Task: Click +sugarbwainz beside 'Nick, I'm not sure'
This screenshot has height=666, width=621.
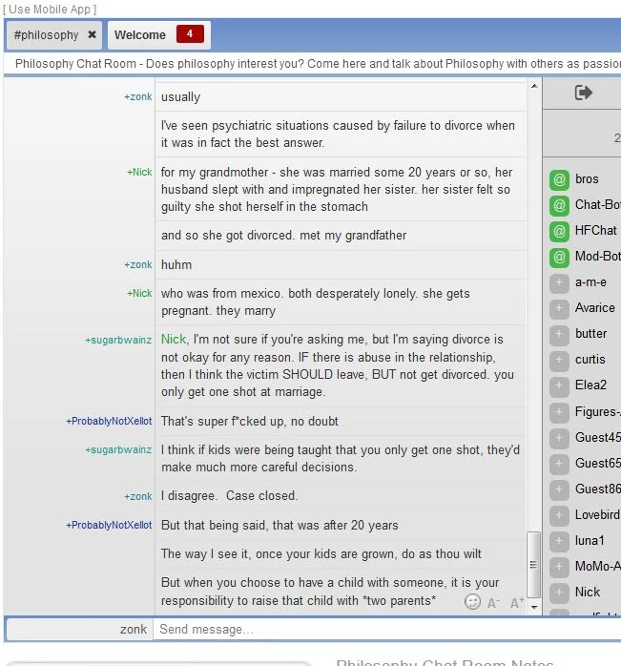Action: pyautogui.click(x=118, y=340)
